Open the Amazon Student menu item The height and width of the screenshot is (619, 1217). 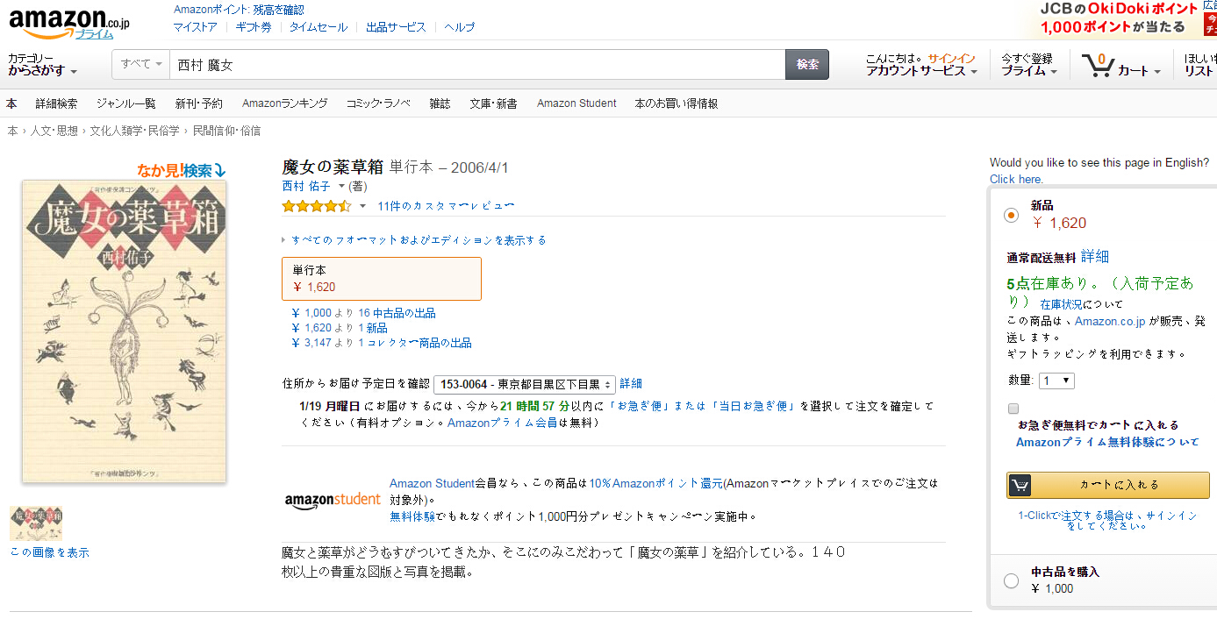tap(576, 103)
